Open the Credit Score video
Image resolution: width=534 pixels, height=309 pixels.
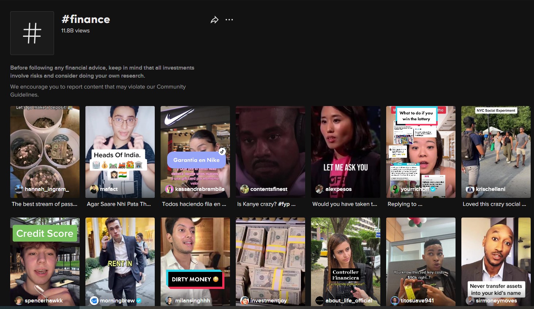point(45,262)
